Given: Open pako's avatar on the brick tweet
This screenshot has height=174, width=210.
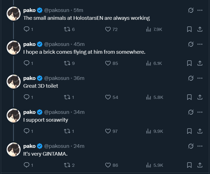Looking at the screenshot, I should coord(14,48).
